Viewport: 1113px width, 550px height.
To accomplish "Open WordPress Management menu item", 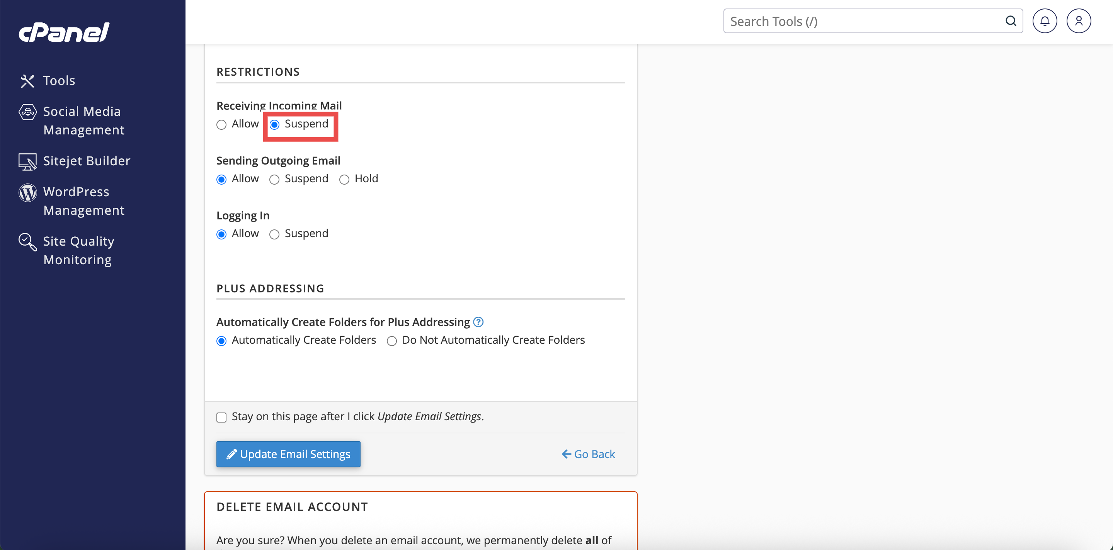I will [x=83, y=201].
